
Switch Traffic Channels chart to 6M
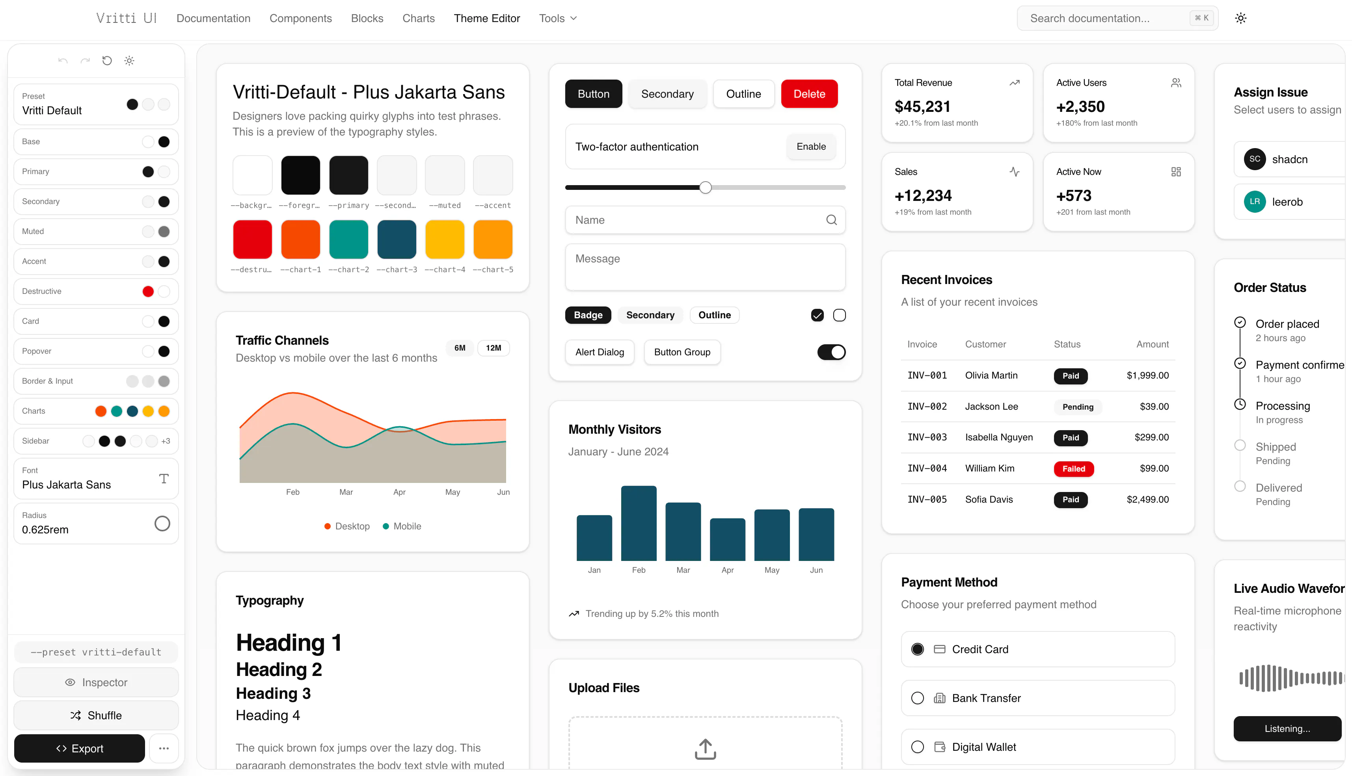(459, 348)
